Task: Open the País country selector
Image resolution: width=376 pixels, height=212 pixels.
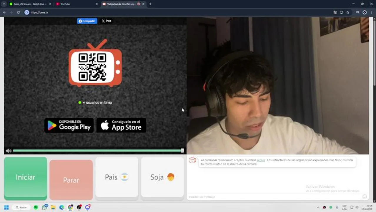Action: [x=117, y=177]
